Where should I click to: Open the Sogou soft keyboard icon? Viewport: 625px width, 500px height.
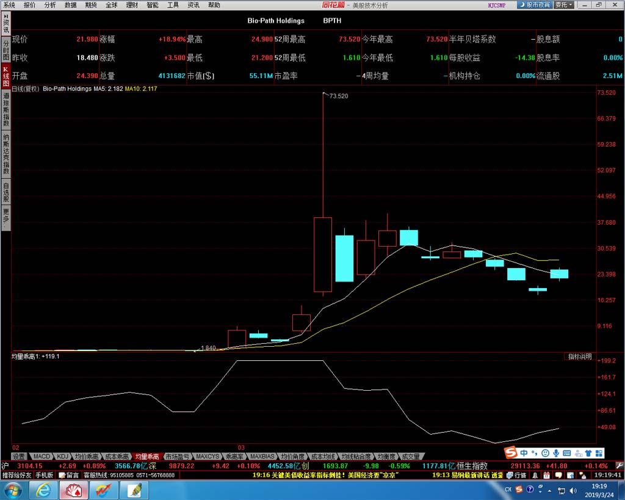[567, 453]
